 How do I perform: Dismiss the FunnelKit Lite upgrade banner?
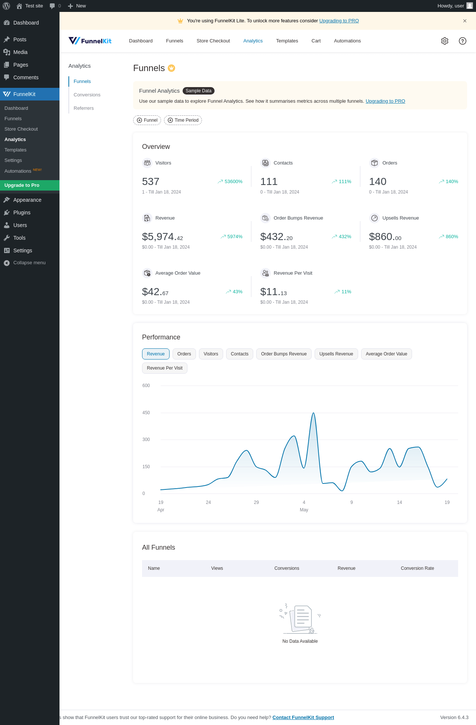[x=464, y=21]
